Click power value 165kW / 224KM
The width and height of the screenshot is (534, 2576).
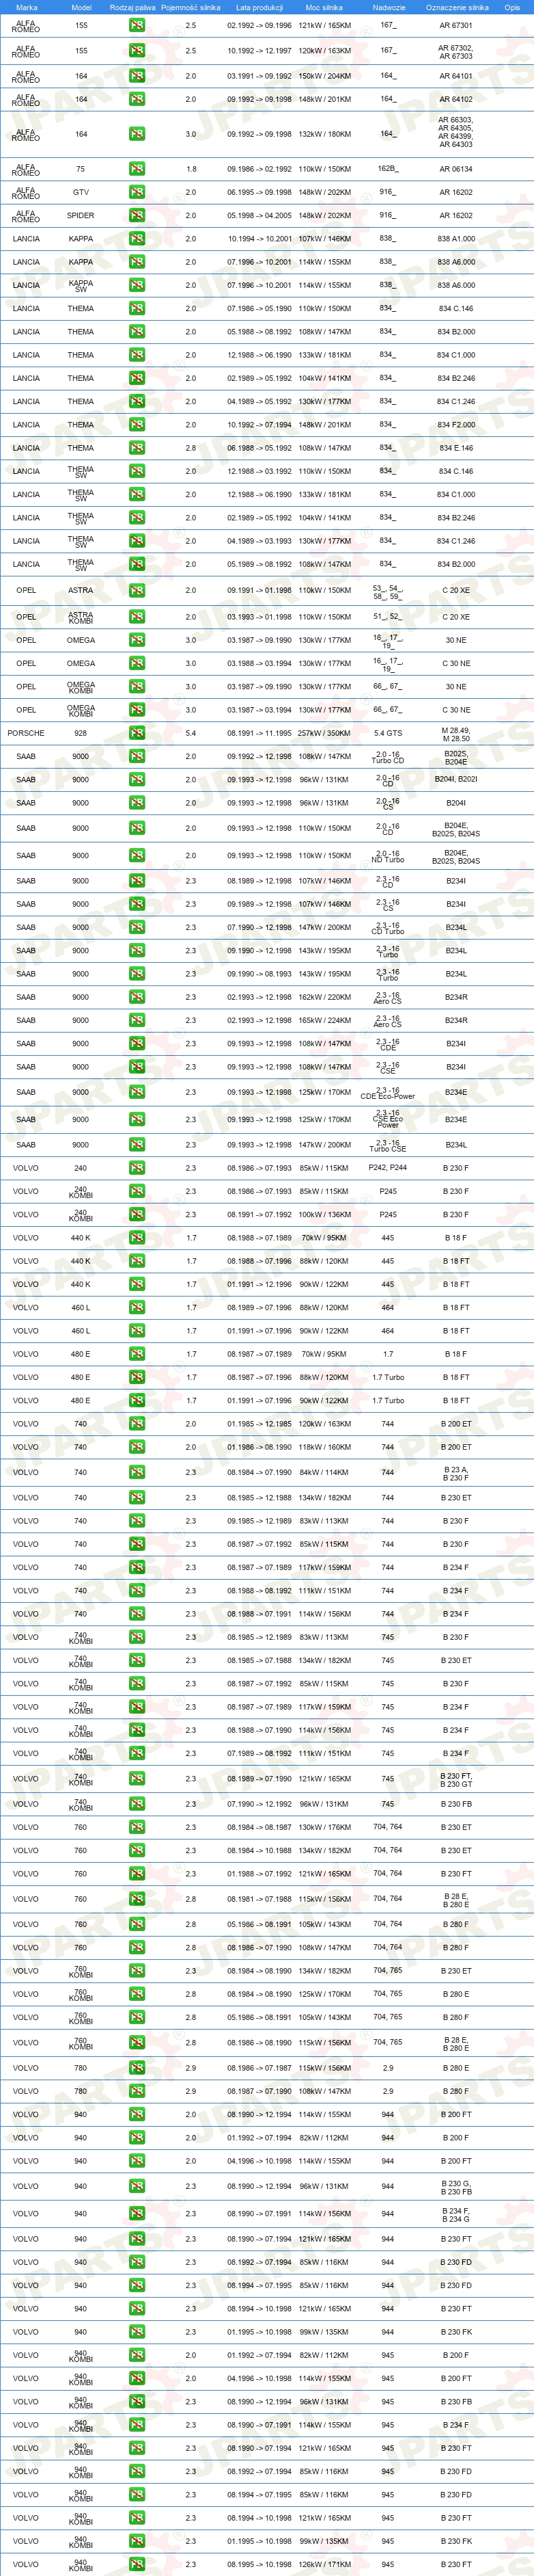324,1020
